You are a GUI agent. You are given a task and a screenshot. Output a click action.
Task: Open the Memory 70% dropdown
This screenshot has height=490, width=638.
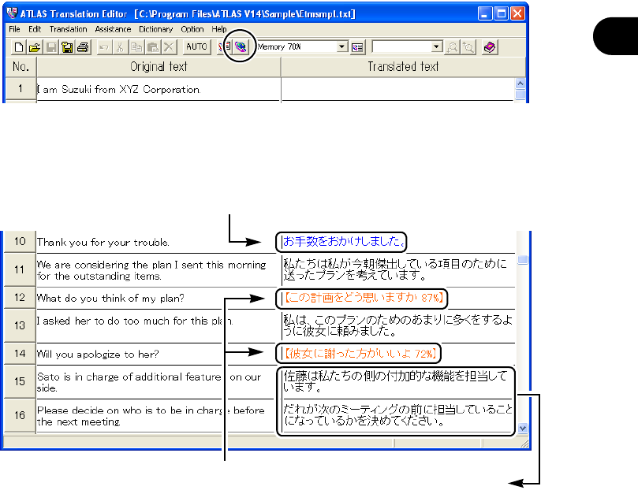[342, 46]
